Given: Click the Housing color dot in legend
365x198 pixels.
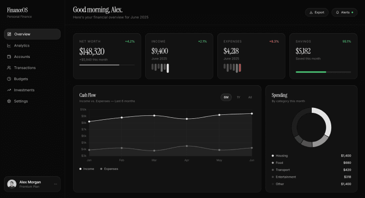Looking at the screenshot, I should tap(273, 156).
